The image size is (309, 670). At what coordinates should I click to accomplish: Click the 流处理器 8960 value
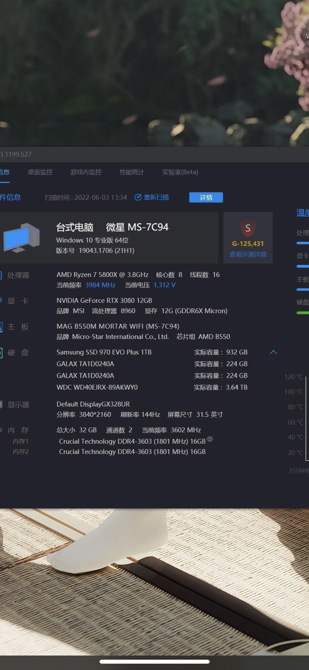click(114, 311)
